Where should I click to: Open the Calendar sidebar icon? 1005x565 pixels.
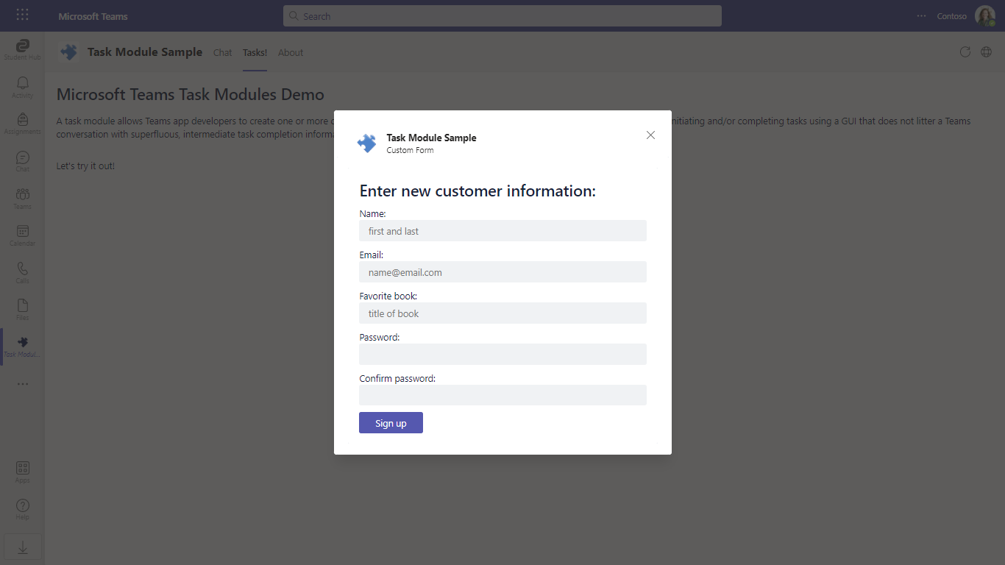click(22, 235)
